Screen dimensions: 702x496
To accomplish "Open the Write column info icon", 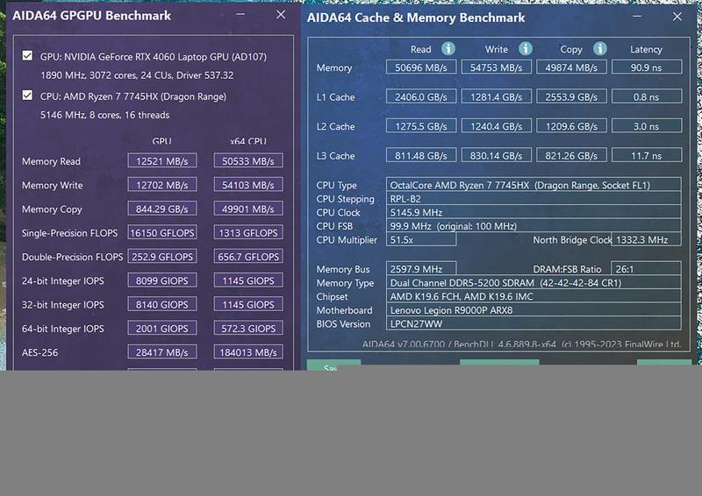I will pyautogui.click(x=525, y=48).
